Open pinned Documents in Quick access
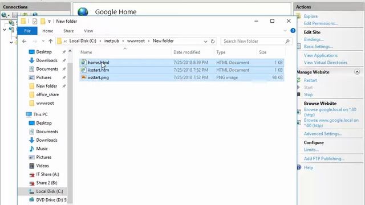 [47, 69]
